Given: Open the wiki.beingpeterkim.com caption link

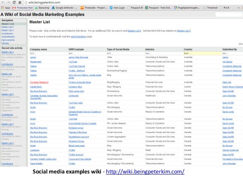Looking at the screenshot, I should coord(145,172).
